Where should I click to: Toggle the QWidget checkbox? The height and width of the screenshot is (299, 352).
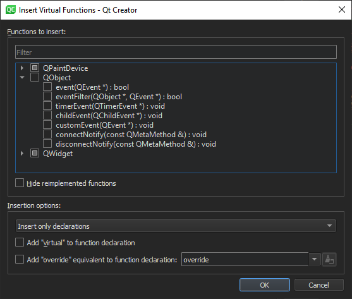click(35, 154)
